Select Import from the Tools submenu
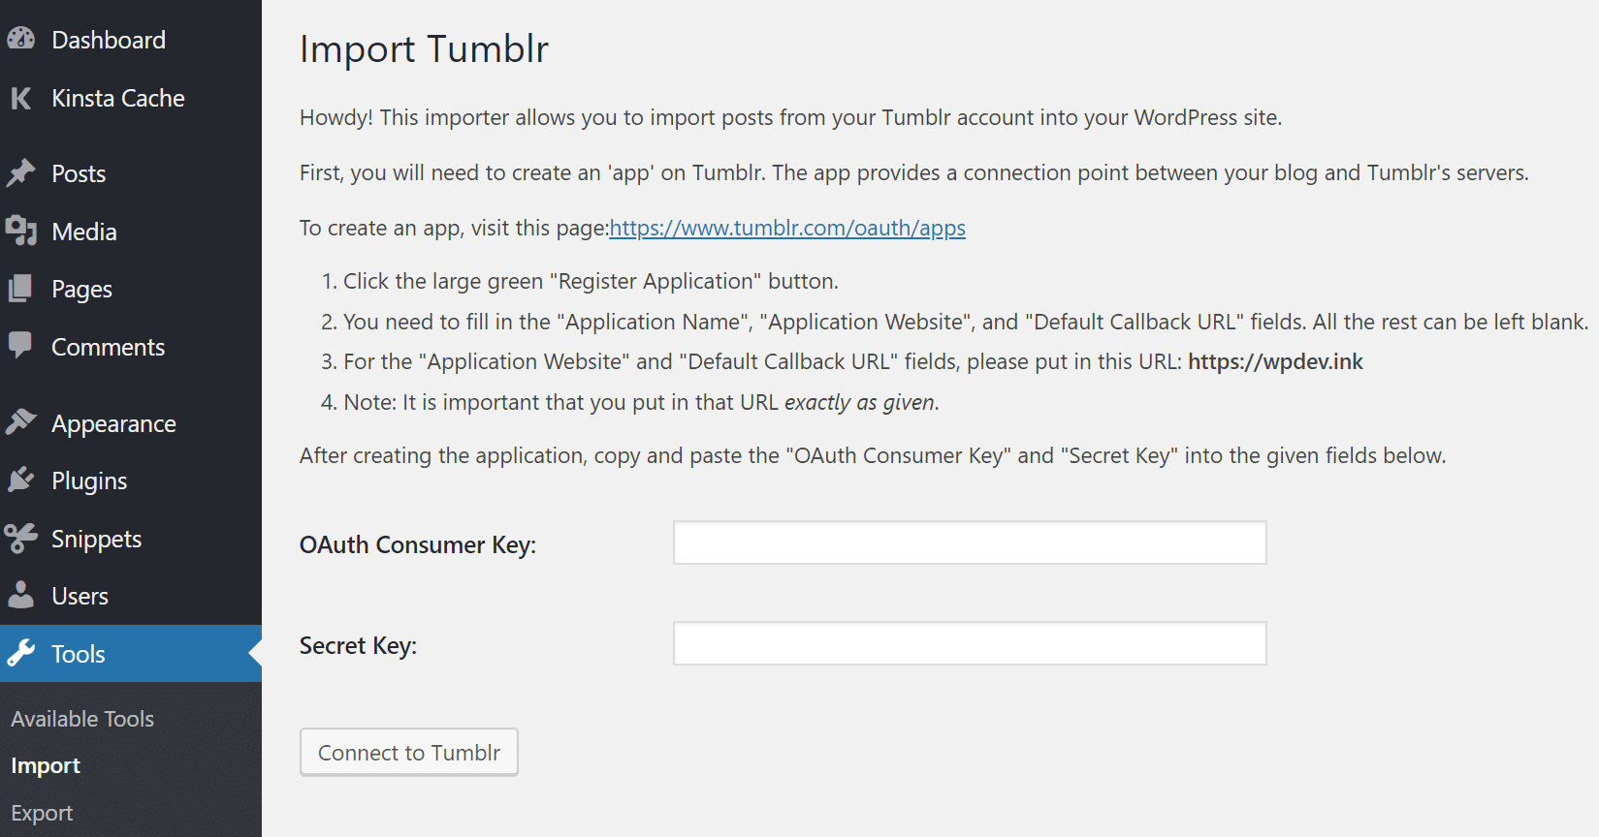The width and height of the screenshot is (1599, 837). [x=45, y=765]
